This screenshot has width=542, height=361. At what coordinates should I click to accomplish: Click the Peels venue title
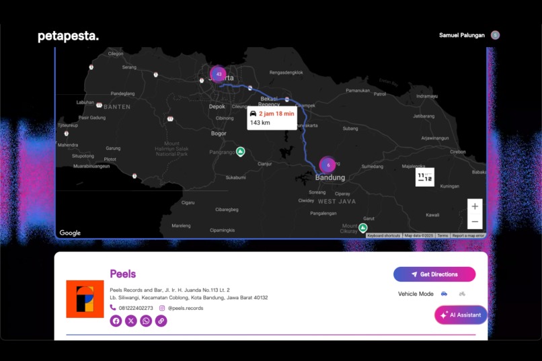pos(122,274)
